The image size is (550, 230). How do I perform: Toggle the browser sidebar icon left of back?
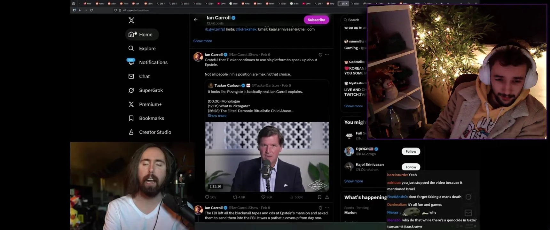[x=74, y=10]
